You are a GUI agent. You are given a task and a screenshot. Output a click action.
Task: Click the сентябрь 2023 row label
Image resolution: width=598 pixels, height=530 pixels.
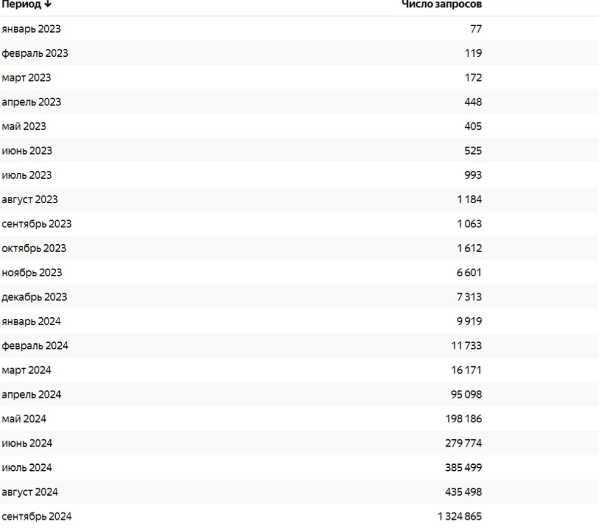point(36,224)
